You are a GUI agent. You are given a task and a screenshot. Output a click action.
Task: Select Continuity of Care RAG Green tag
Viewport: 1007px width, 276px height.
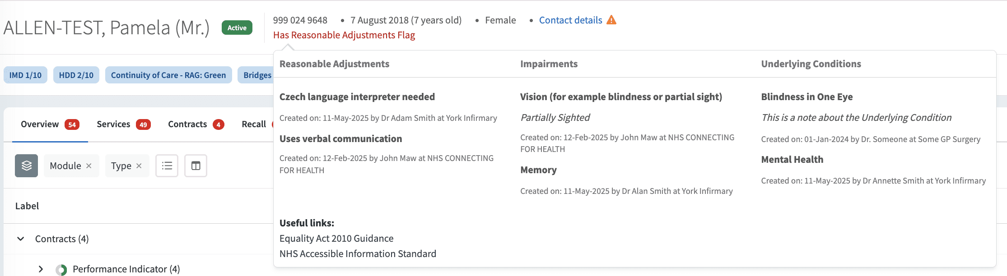coord(168,75)
